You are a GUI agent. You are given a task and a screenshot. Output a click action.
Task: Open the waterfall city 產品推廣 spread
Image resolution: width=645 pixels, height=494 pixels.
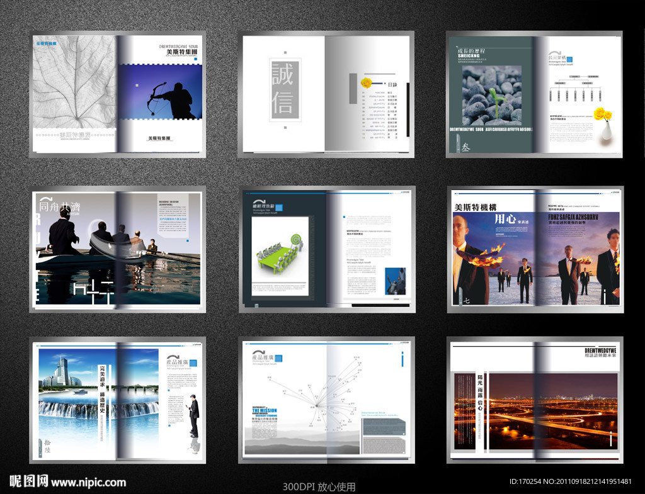118,400
